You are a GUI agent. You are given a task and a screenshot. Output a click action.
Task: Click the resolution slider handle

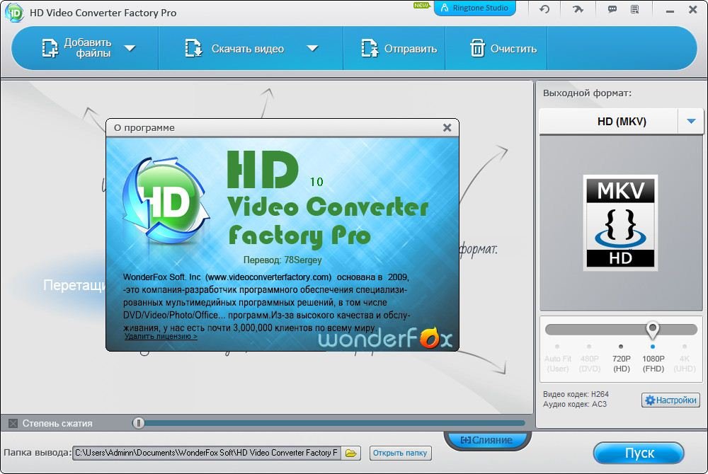[x=653, y=330]
